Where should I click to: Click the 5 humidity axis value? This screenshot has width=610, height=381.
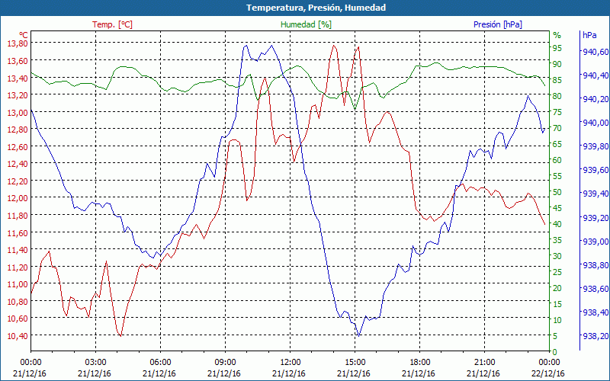pos(555,336)
